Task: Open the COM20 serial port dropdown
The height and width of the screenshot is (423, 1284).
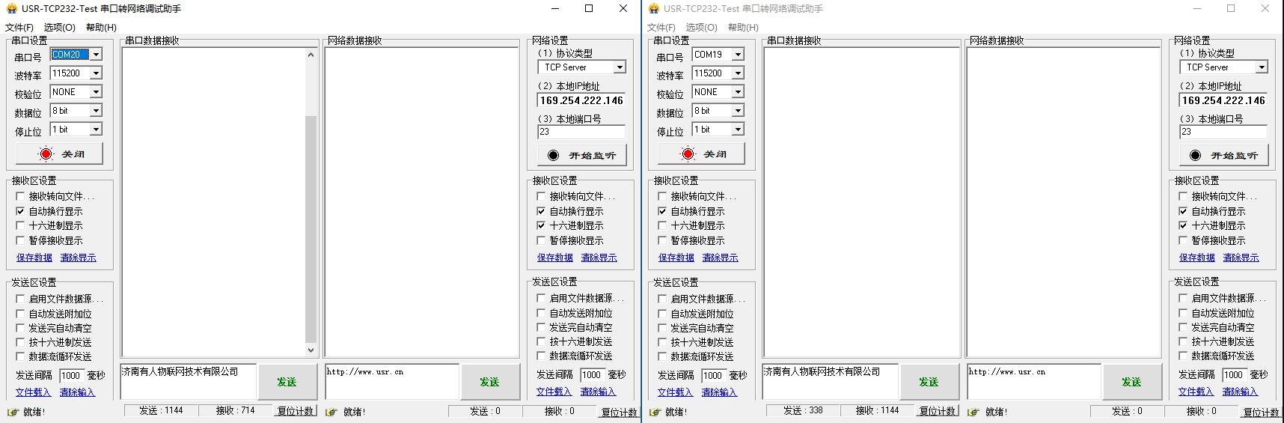Action: (x=96, y=55)
